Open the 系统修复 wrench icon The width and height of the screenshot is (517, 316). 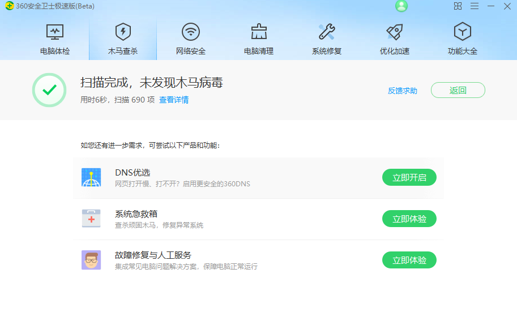[x=327, y=32]
